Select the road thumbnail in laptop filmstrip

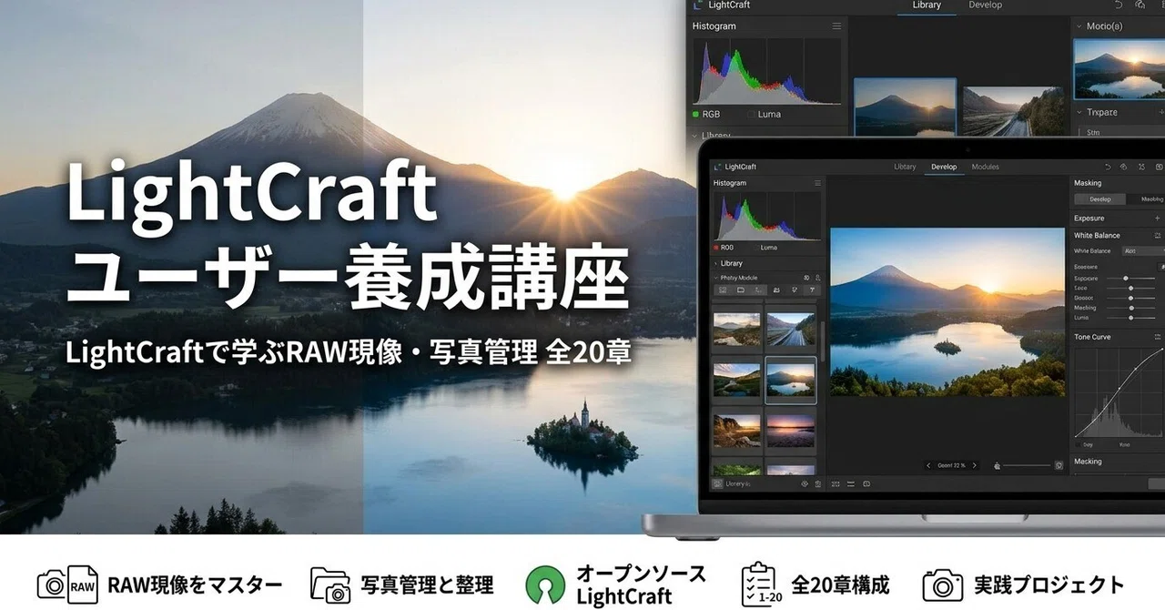pos(791,329)
